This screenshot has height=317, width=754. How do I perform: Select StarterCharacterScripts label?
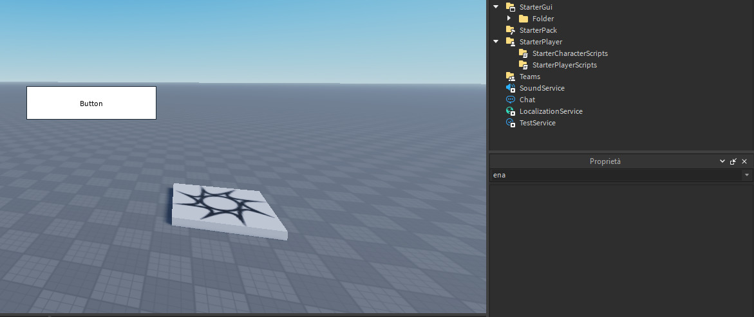[x=570, y=53]
